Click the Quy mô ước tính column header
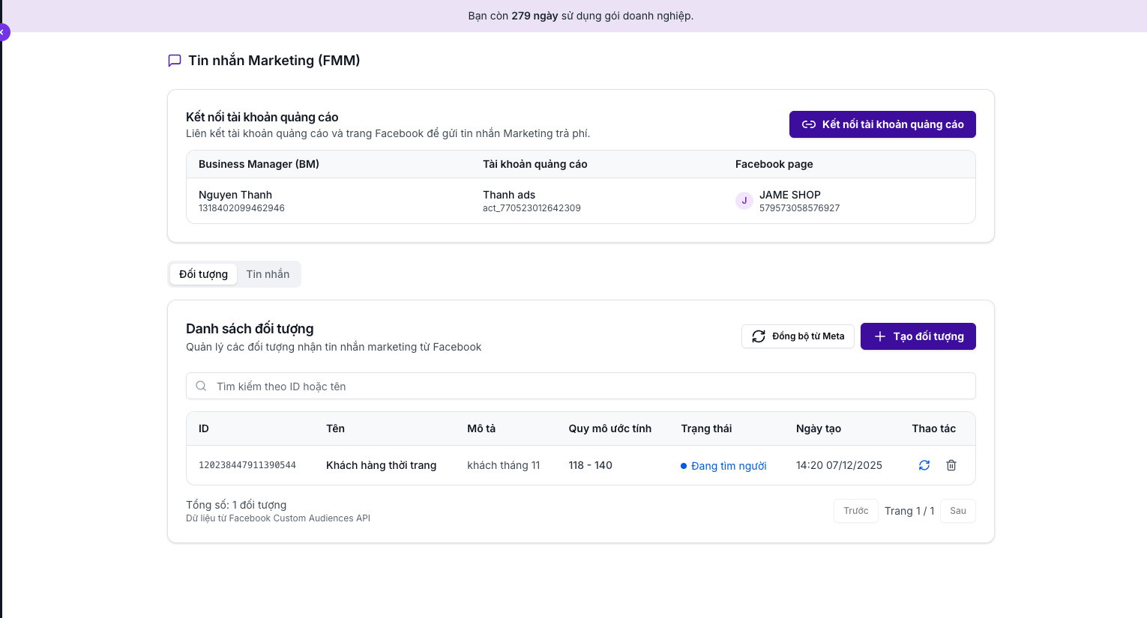 click(x=609, y=428)
